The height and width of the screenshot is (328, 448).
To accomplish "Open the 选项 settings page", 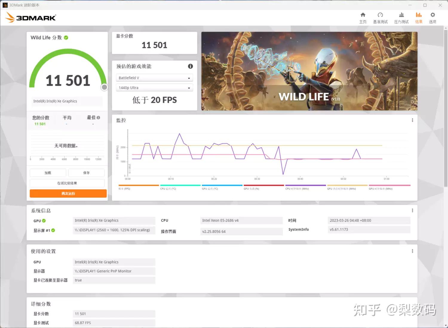I will tap(432, 17).
